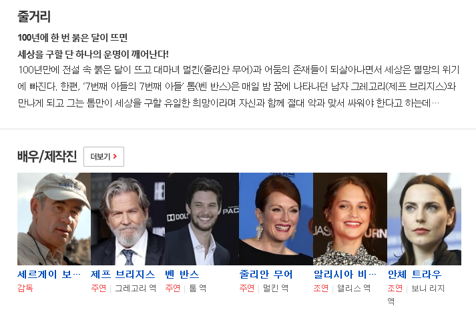The image size is (476, 318).
Task: Open 제프 브리지스 photo thumbnail
Action: (128, 219)
